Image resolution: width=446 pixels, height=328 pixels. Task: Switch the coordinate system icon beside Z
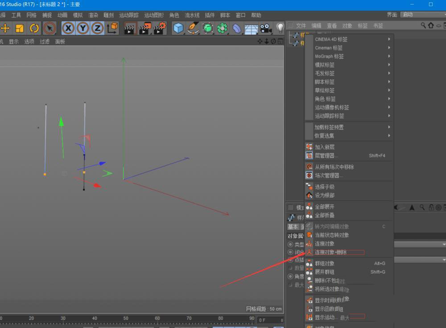coord(113,28)
